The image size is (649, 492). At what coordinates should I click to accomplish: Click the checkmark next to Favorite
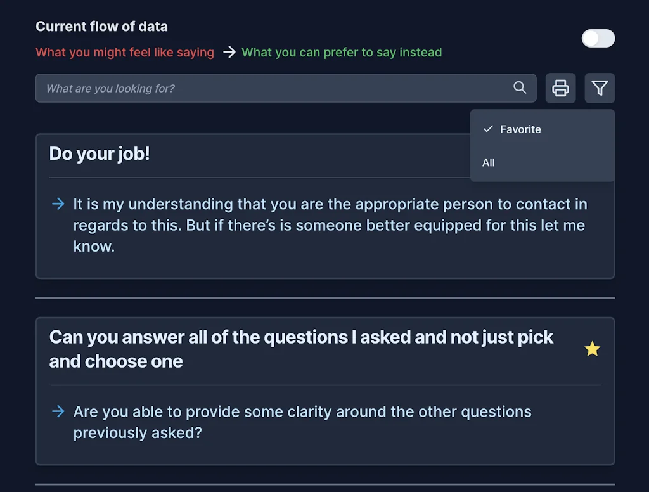pos(488,129)
